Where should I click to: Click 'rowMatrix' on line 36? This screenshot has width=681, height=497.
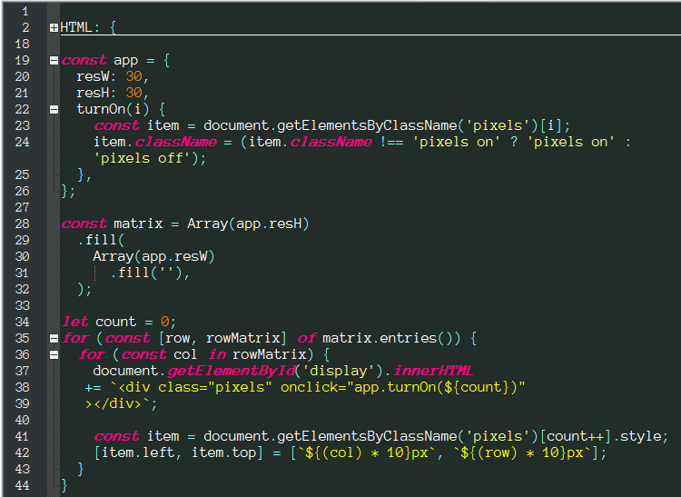click(x=270, y=355)
